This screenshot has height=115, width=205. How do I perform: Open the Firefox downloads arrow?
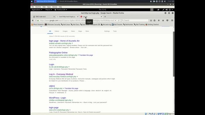click(x=159, y=20)
